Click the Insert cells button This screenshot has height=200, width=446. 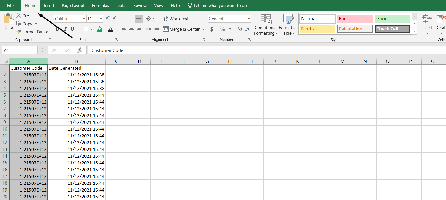[427, 24]
